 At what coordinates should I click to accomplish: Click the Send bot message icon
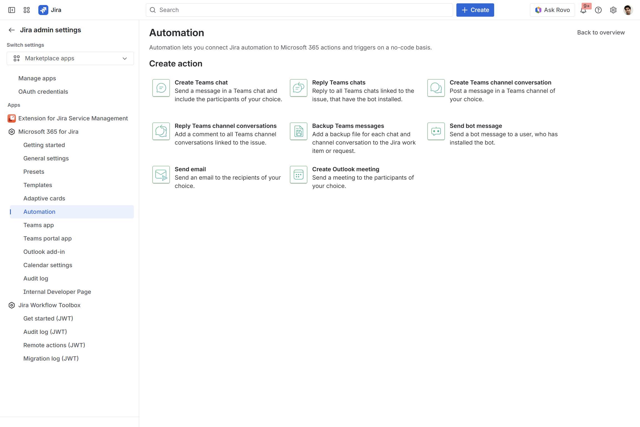436,131
